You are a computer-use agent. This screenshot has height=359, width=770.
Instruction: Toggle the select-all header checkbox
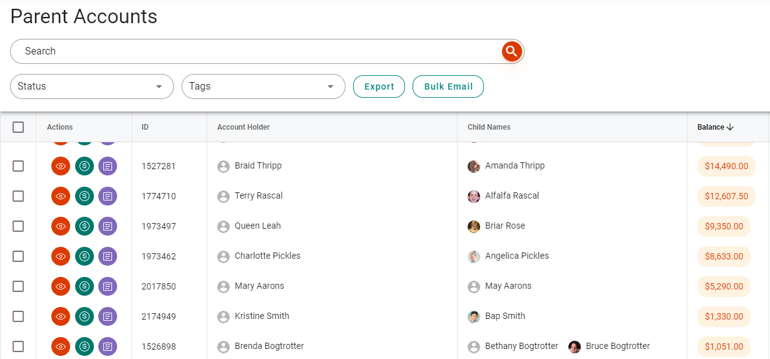click(x=18, y=127)
